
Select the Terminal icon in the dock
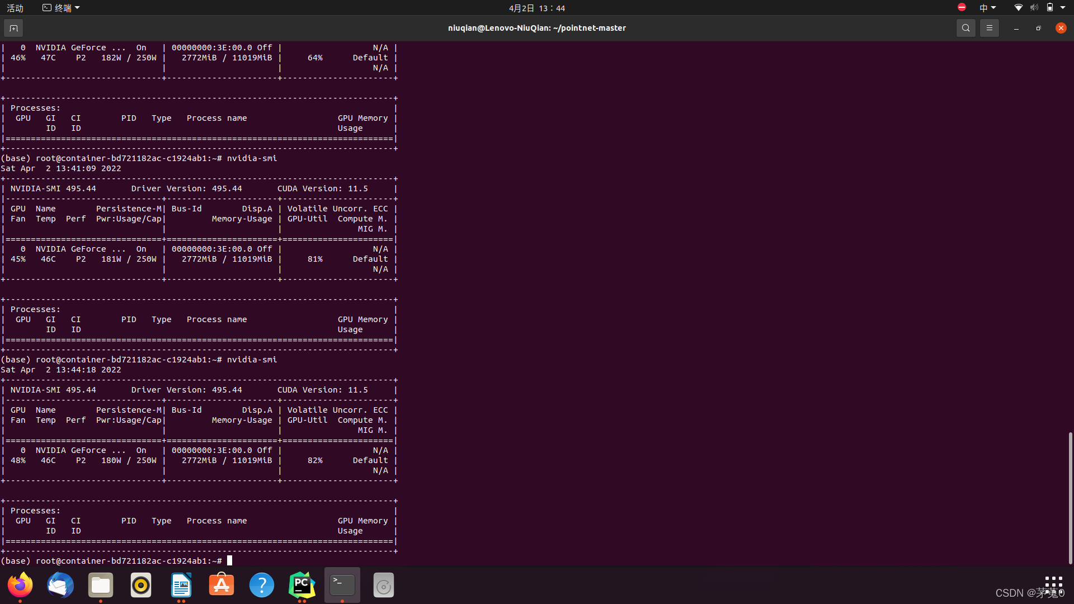(342, 585)
